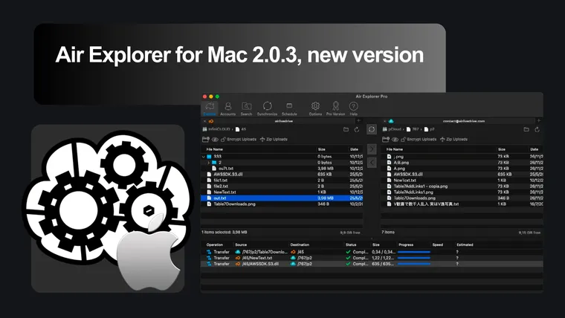This screenshot has height=318, width=565.
Task: Toggle Zip Uploads in left pane
Action: (274, 139)
